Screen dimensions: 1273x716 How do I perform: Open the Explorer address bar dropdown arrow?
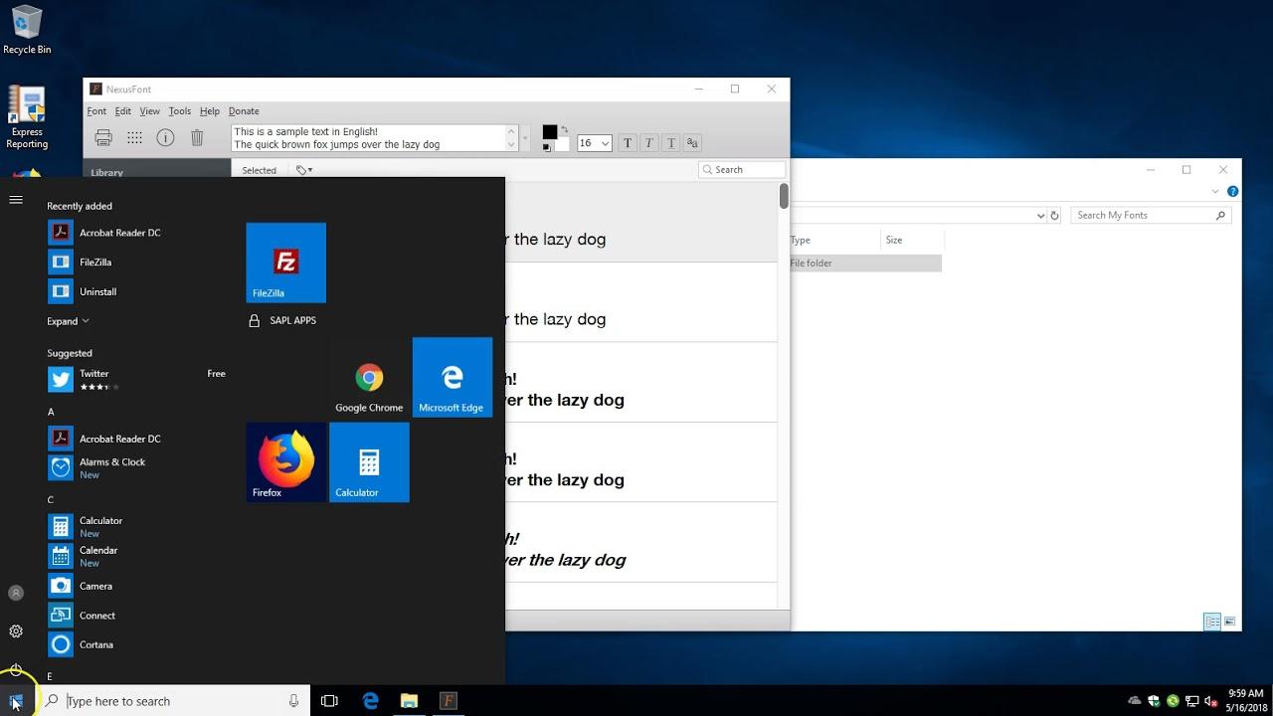(1041, 215)
